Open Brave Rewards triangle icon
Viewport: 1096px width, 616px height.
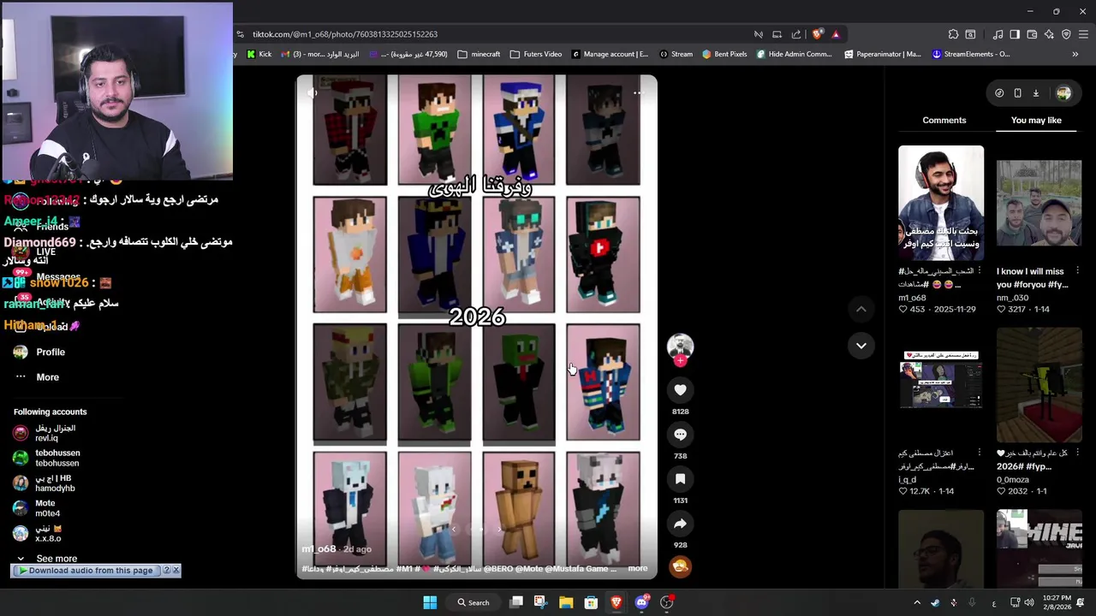tap(836, 34)
